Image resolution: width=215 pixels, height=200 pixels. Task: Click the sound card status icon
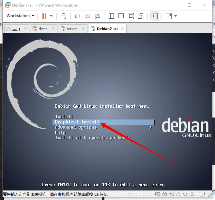tap(185, 194)
